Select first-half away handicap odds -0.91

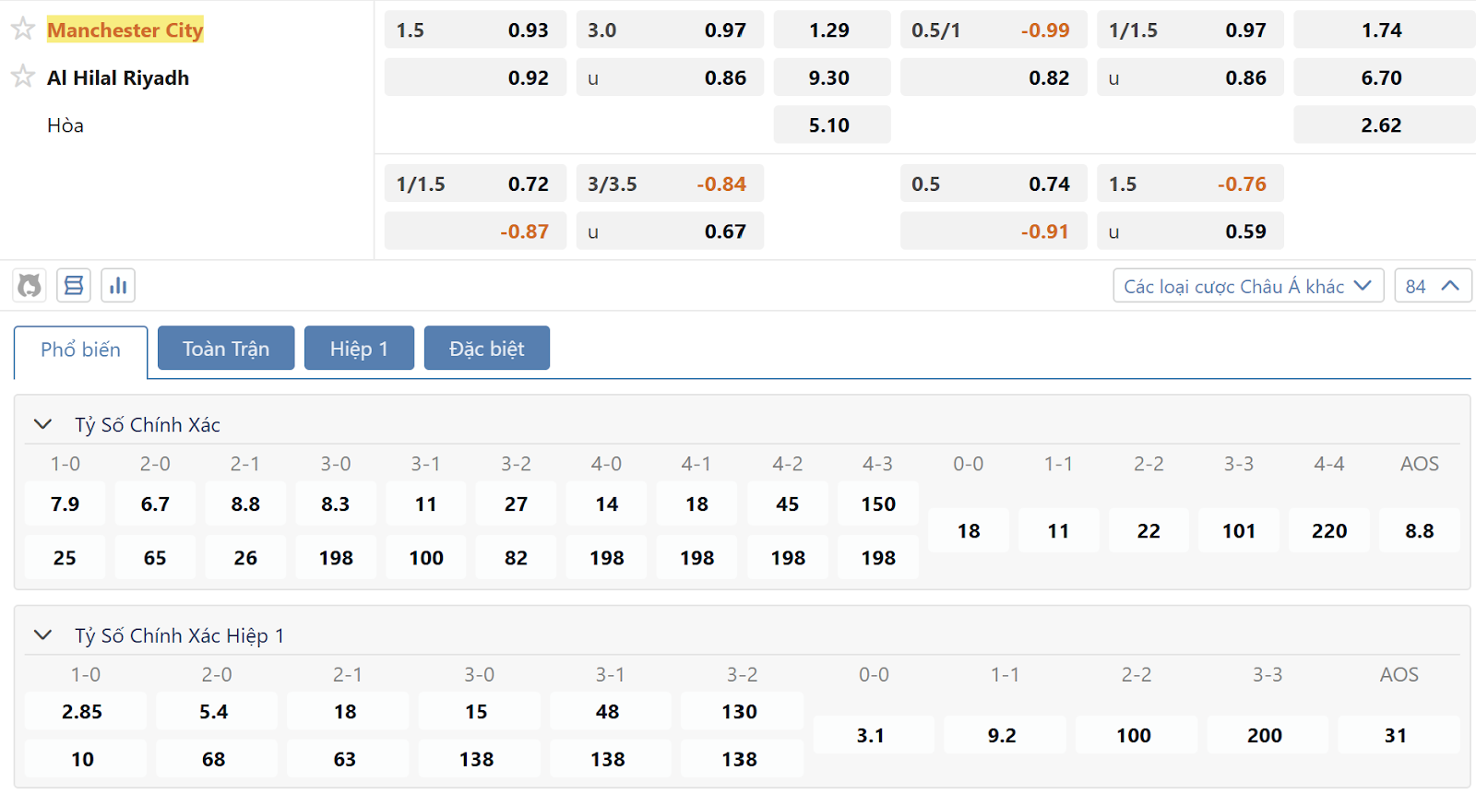tap(994, 231)
